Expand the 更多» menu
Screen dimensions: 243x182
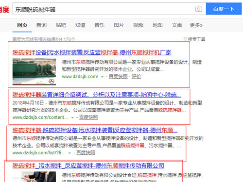[196, 25]
